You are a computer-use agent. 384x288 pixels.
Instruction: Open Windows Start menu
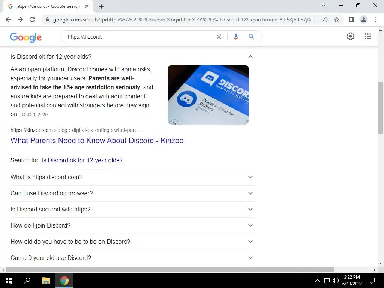coord(9,280)
